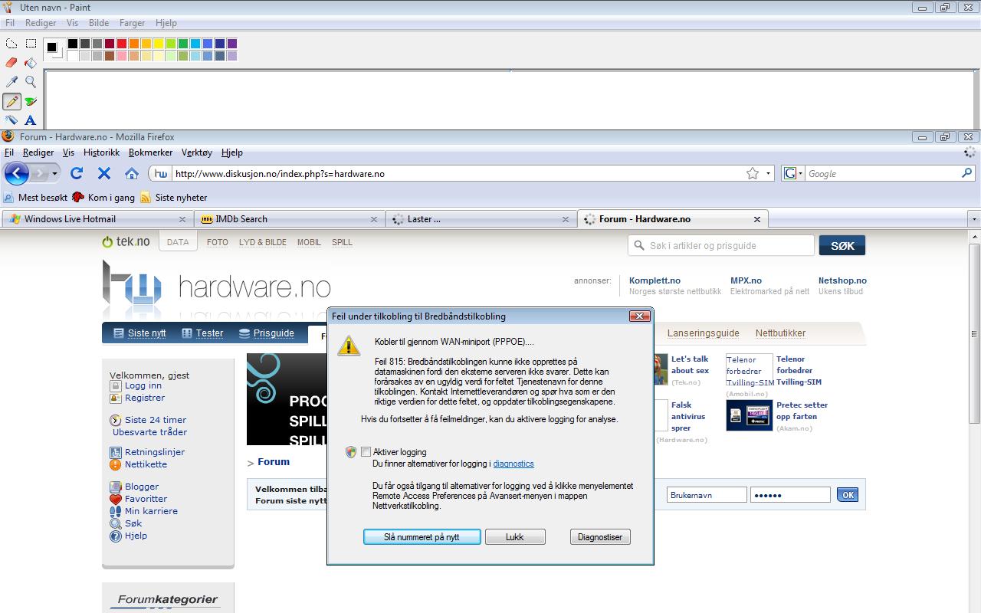981x613 pixels.
Task: Click the password field with dots
Action: pyautogui.click(x=790, y=495)
